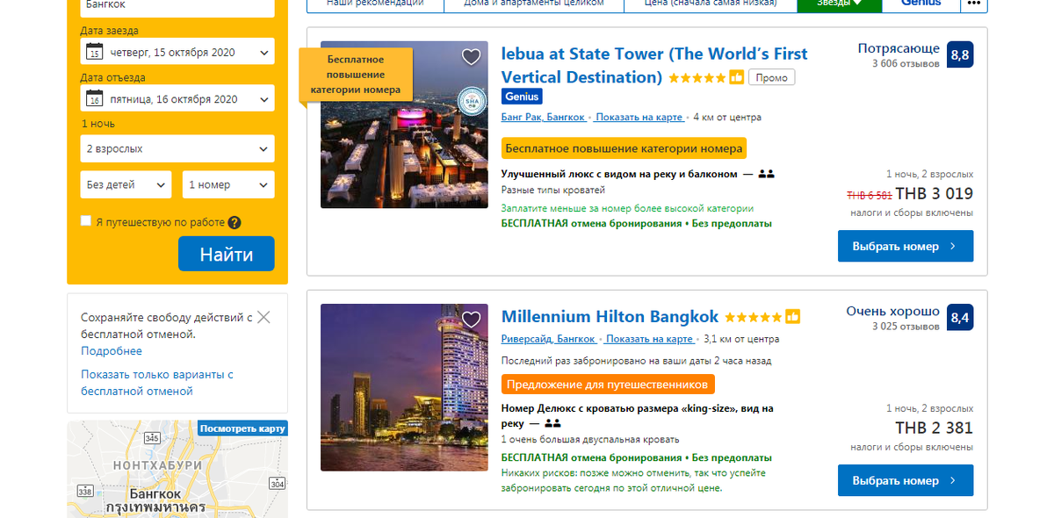This screenshot has width=1054, height=518.
Task: Click 'Посмотреть карту' on map preview
Action: (242, 428)
